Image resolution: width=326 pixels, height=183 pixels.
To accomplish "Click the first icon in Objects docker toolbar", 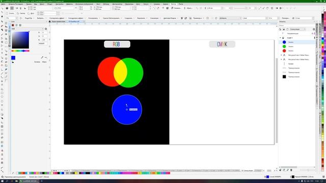I will [280, 29].
